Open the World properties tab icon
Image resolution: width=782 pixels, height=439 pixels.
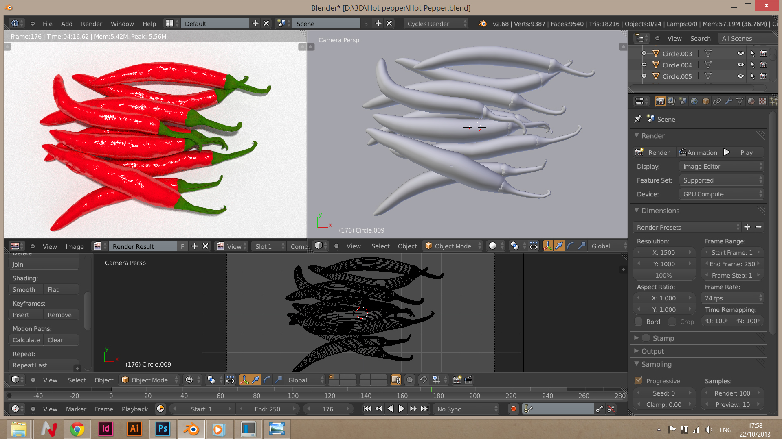coord(694,101)
